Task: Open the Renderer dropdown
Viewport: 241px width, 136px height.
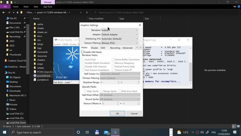Action: tap(120, 30)
